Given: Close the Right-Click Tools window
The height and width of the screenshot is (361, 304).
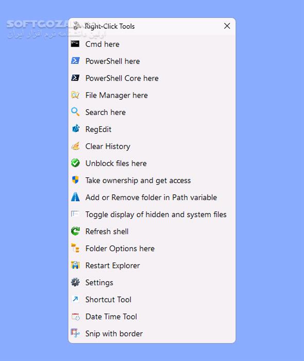Looking at the screenshot, I should pyautogui.click(x=227, y=26).
